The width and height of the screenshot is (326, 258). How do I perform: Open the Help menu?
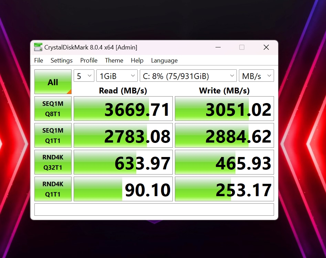click(x=137, y=60)
